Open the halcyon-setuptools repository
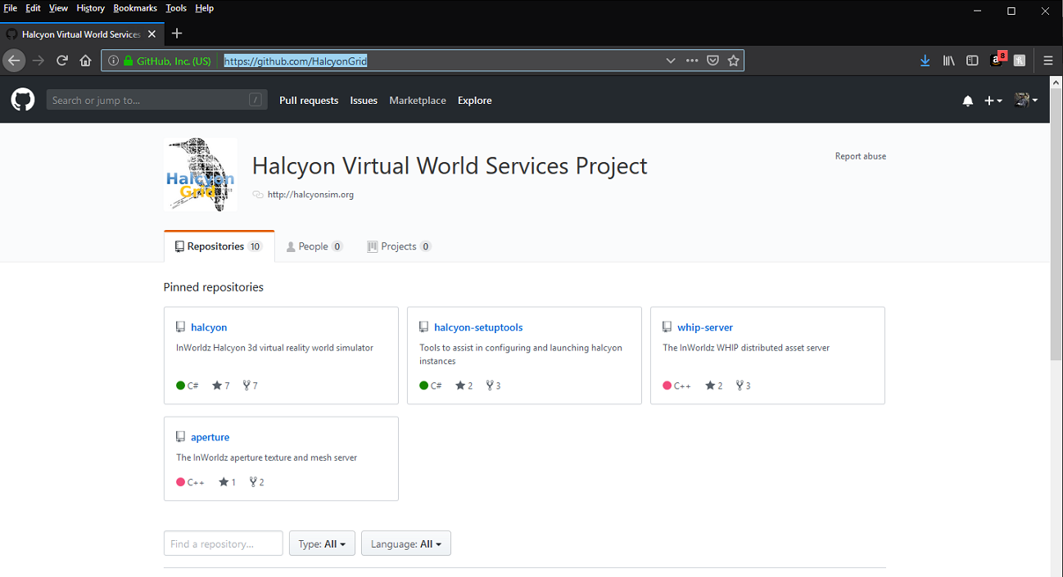This screenshot has width=1063, height=577. (x=478, y=327)
